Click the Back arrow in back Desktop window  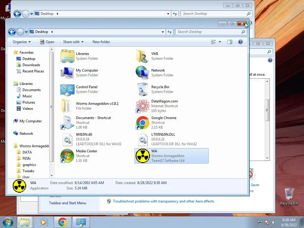pos(17,14)
